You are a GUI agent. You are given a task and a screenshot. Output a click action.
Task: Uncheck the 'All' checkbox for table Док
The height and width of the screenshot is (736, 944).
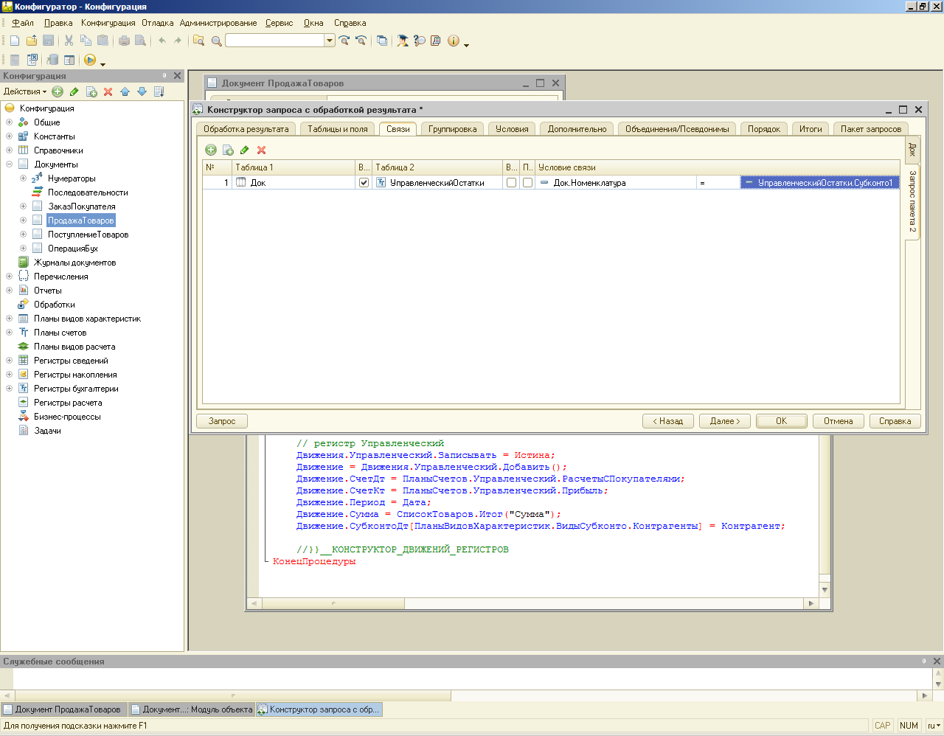(x=364, y=183)
